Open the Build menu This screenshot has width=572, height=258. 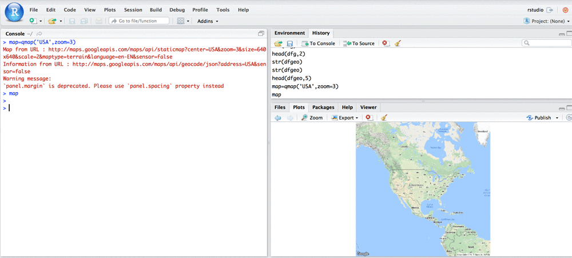(x=156, y=10)
